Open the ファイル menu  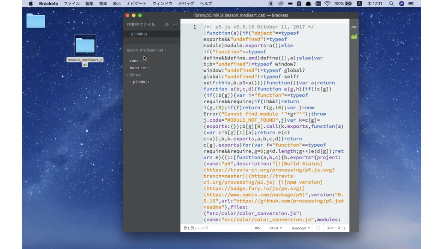[72, 3]
